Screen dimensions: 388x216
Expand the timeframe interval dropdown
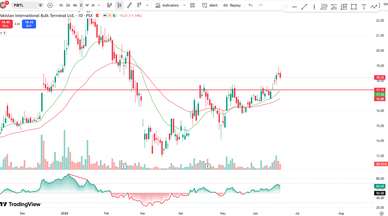[x=99, y=5]
